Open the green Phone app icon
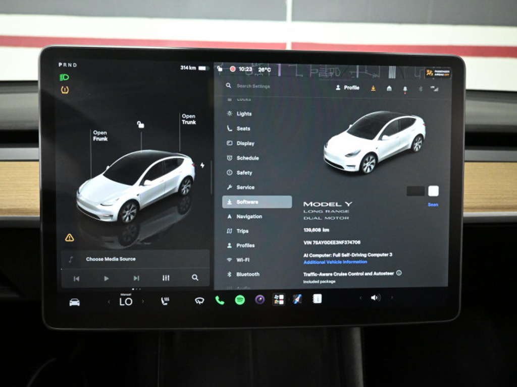The height and width of the screenshot is (387, 517). pyautogui.click(x=220, y=300)
